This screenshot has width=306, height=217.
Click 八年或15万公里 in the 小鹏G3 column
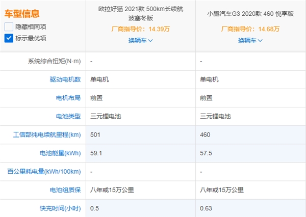point(222,190)
